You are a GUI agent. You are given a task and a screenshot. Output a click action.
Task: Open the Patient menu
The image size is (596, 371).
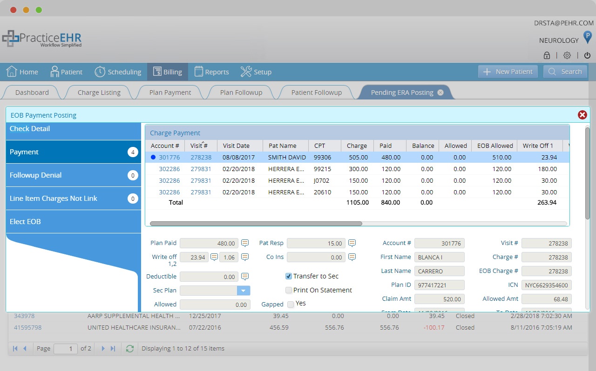tap(66, 72)
